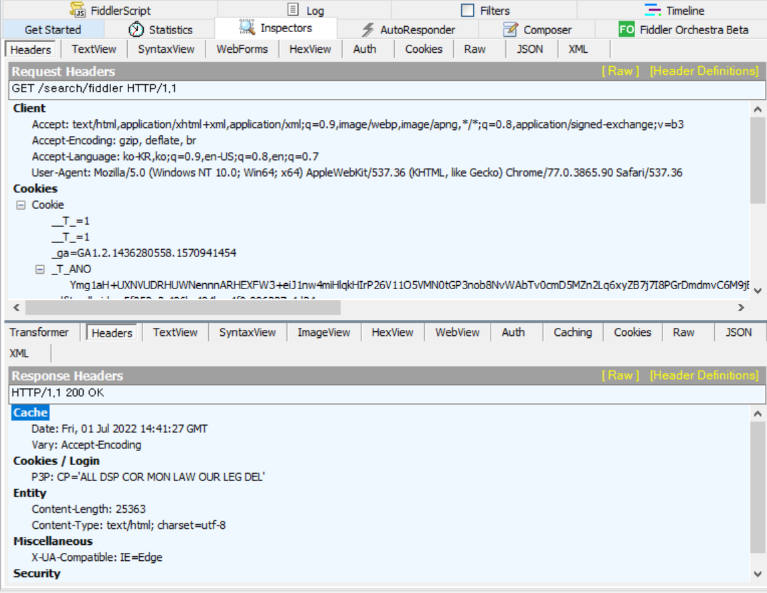767x593 pixels.
Task: Select request JSON inspector tab
Action: (530, 50)
